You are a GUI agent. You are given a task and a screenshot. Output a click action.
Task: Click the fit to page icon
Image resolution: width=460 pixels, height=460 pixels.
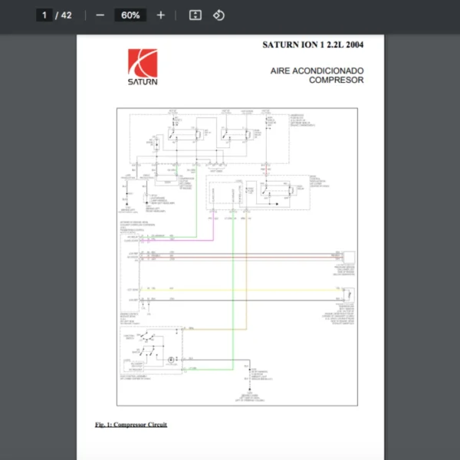click(195, 15)
